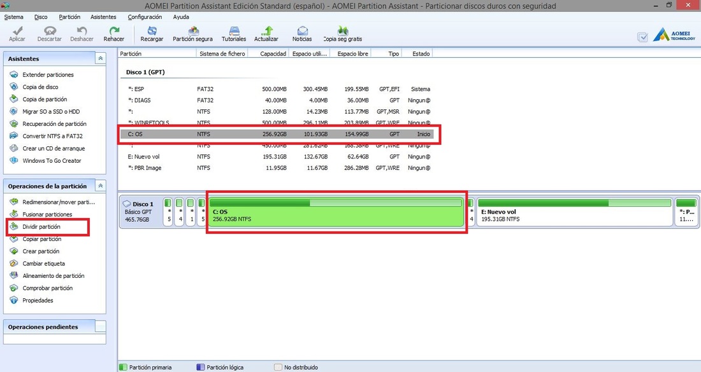701x372 pixels.
Task: Choose Comprobar partición operation
Action: pos(47,288)
